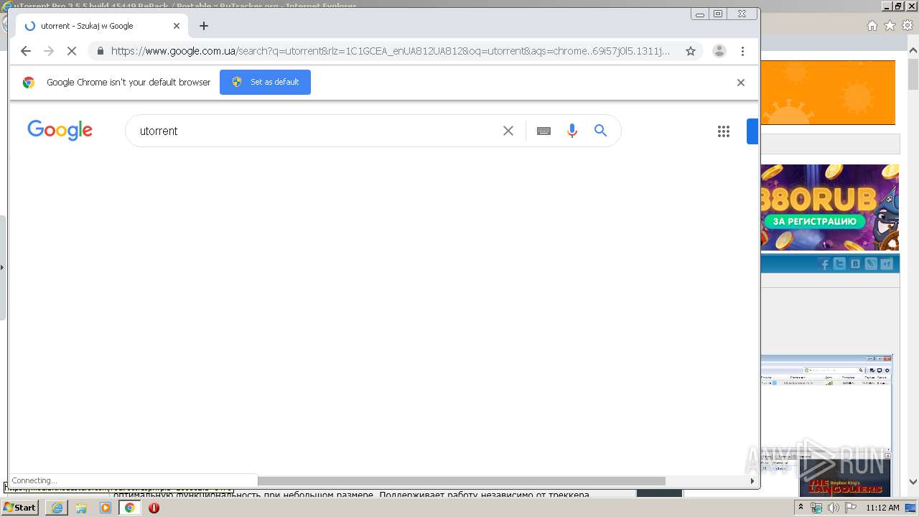Image resolution: width=919 pixels, height=517 pixels.
Task: Dismiss the default browser infobar
Action: 741,83
